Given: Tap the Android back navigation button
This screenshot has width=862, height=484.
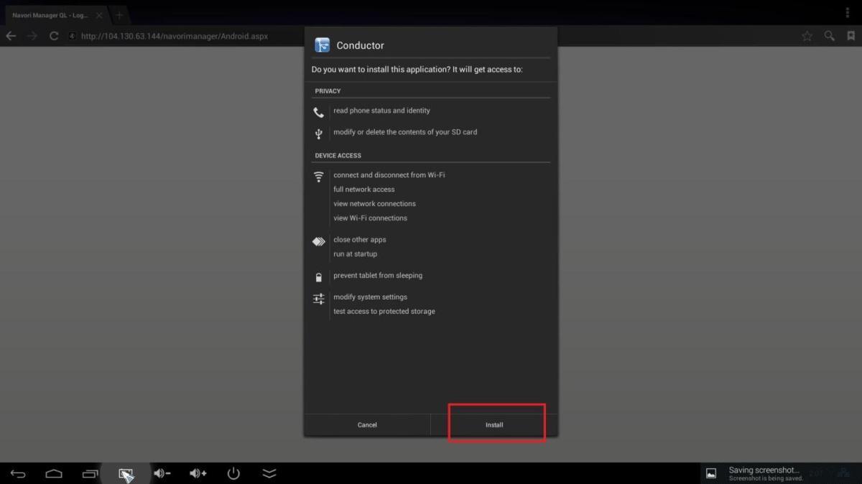Looking at the screenshot, I should [18, 473].
